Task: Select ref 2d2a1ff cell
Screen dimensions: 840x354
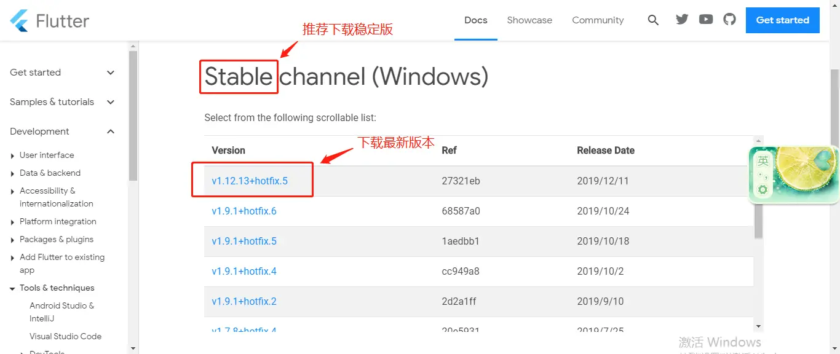Action: (459, 302)
